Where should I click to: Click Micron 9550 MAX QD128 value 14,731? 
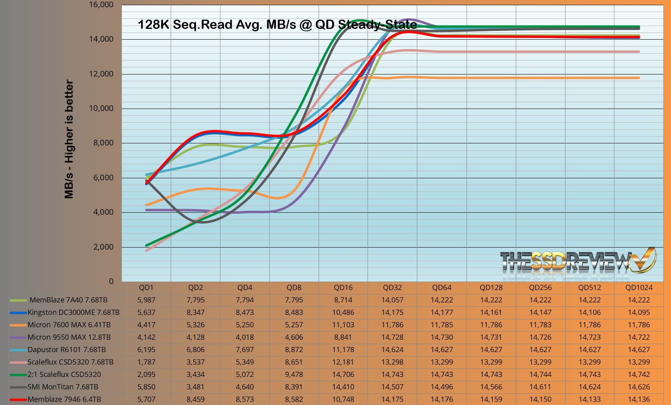491,337
